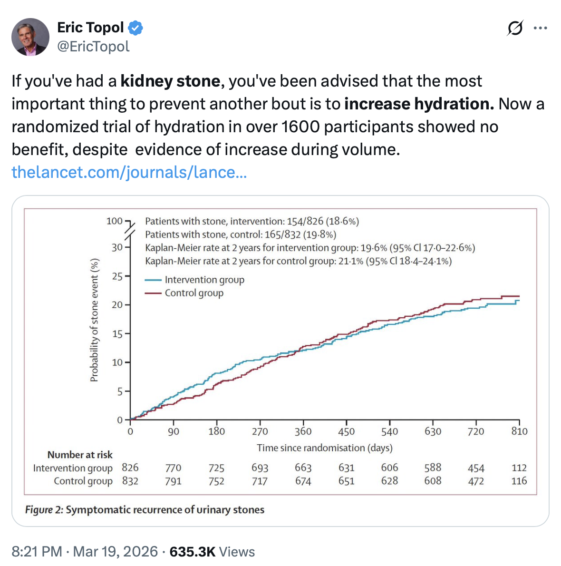This screenshot has width=561, height=566.
Task: Click the 360 days axis tick label
Action: (303, 431)
